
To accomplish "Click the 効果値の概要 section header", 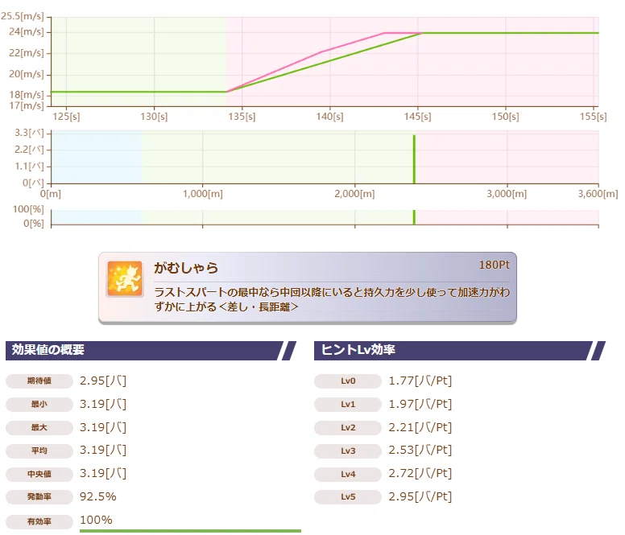I will pos(150,350).
